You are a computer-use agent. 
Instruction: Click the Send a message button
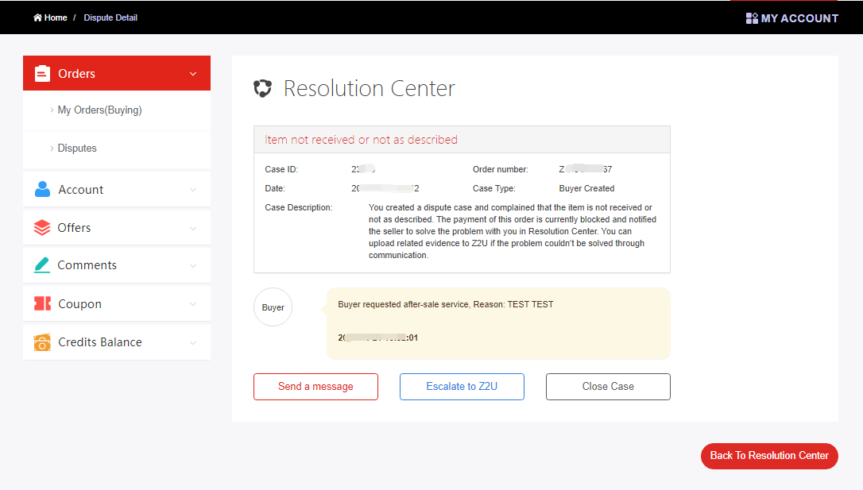point(315,387)
